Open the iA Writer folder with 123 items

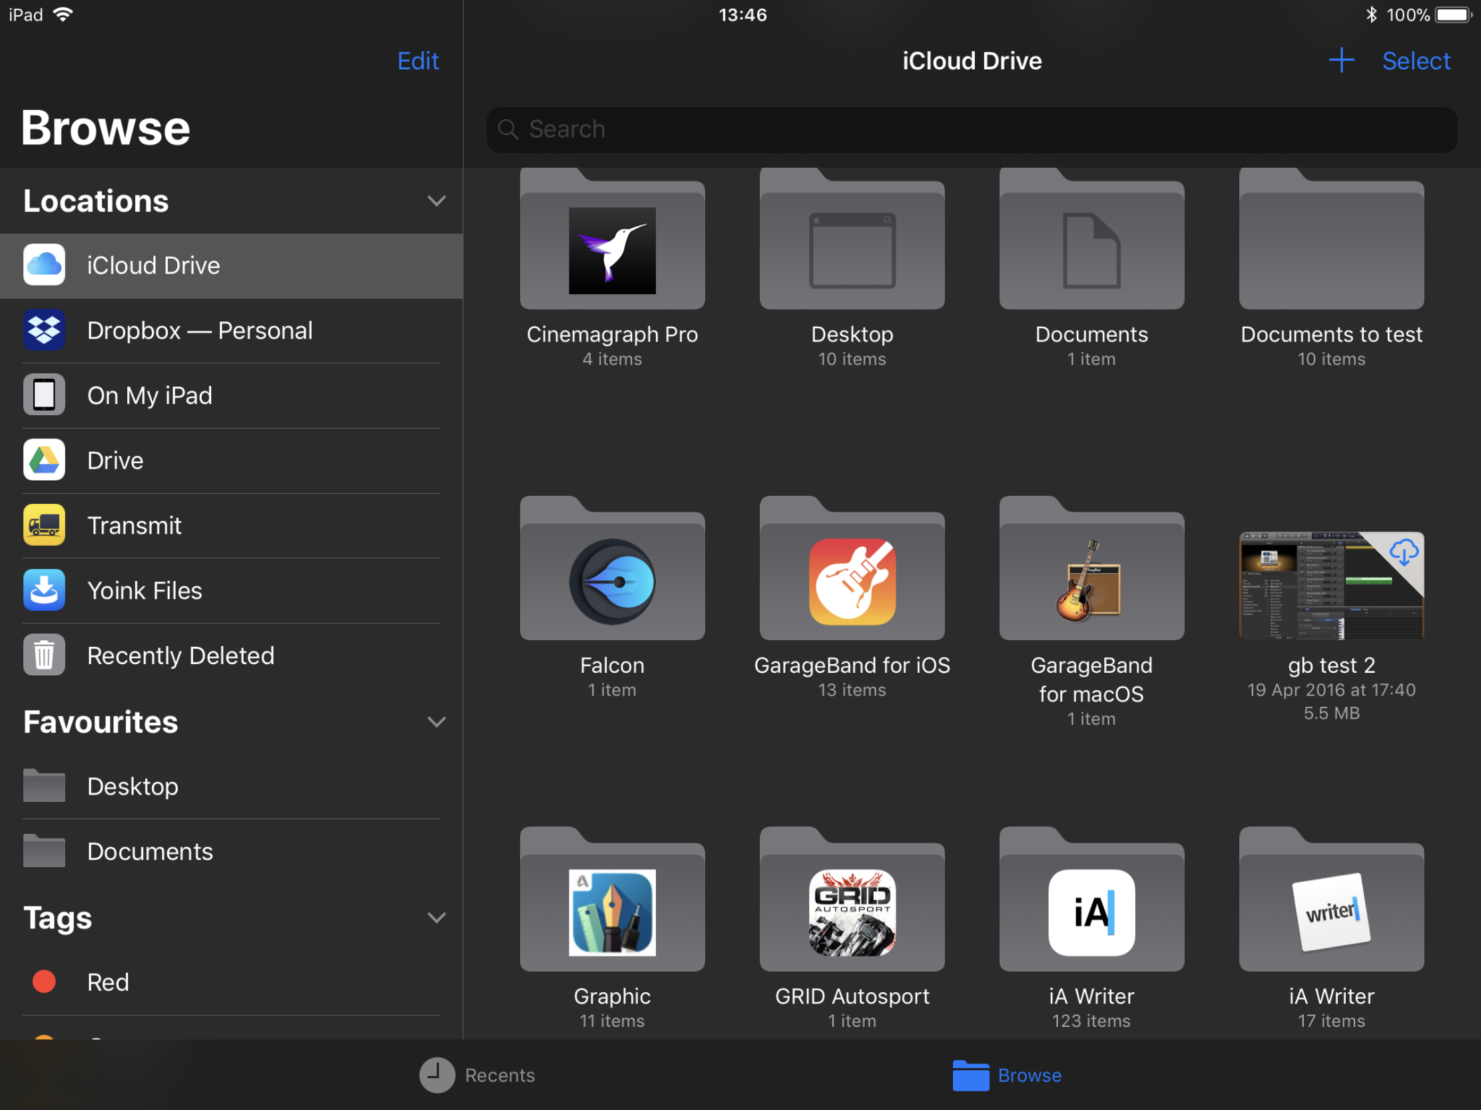click(1091, 900)
